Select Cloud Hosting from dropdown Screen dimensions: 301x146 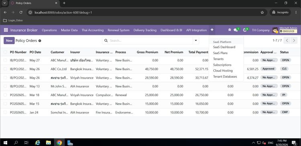point(223,71)
